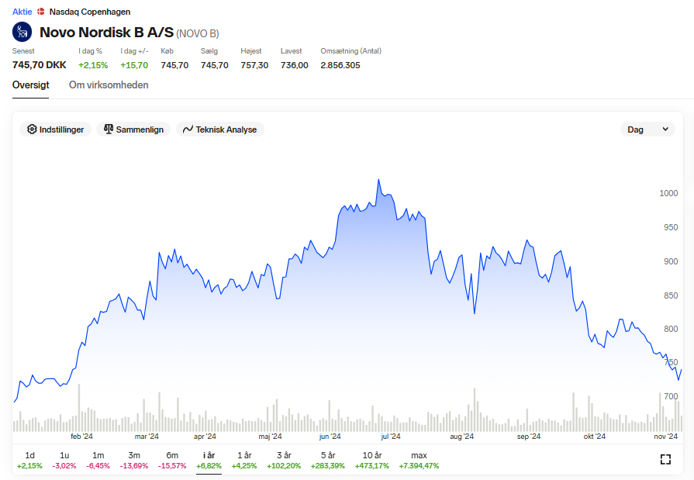
Task: Select the max time range
Action: (419, 460)
